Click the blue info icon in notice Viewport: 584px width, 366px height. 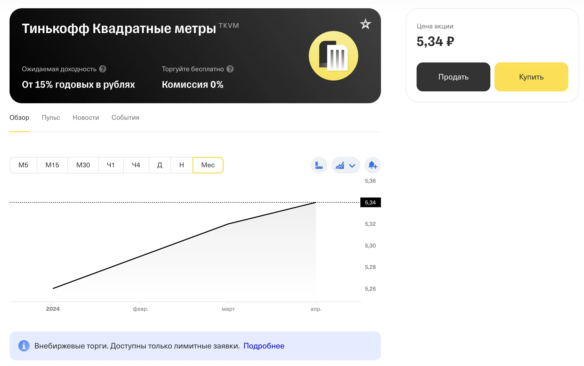tap(24, 346)
